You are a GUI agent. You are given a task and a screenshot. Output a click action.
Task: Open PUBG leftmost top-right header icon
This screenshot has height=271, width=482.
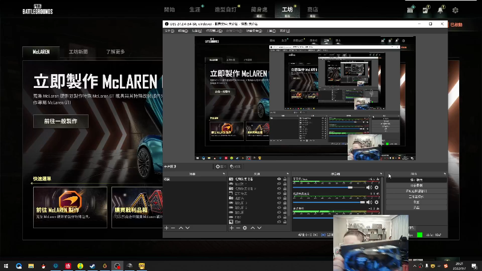[410, 10]
